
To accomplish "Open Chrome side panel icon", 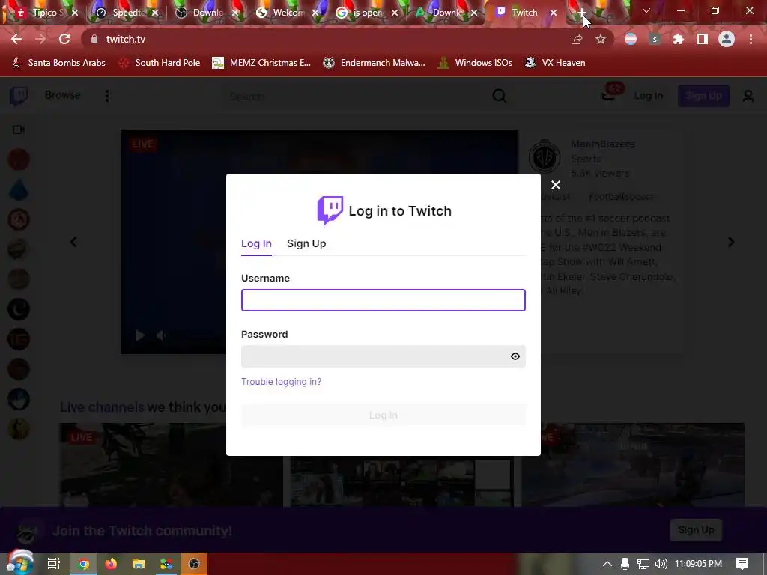I will (x=703, y=39).
